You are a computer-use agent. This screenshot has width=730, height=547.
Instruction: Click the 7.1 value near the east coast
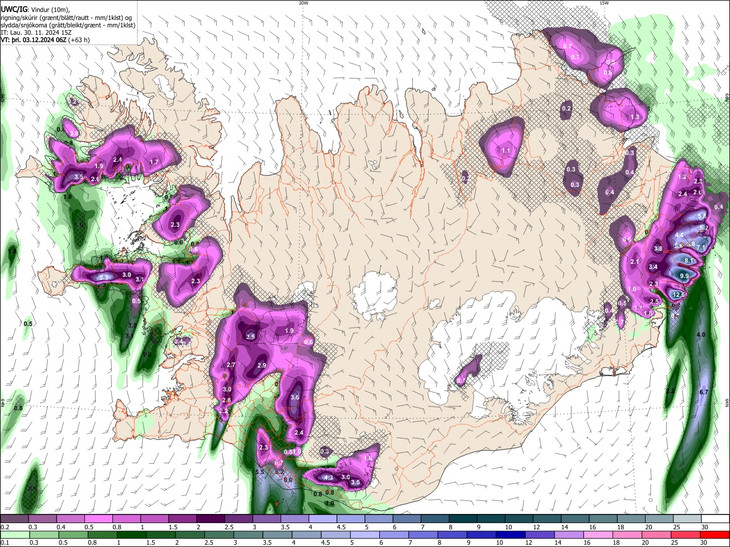pos(701,247)
